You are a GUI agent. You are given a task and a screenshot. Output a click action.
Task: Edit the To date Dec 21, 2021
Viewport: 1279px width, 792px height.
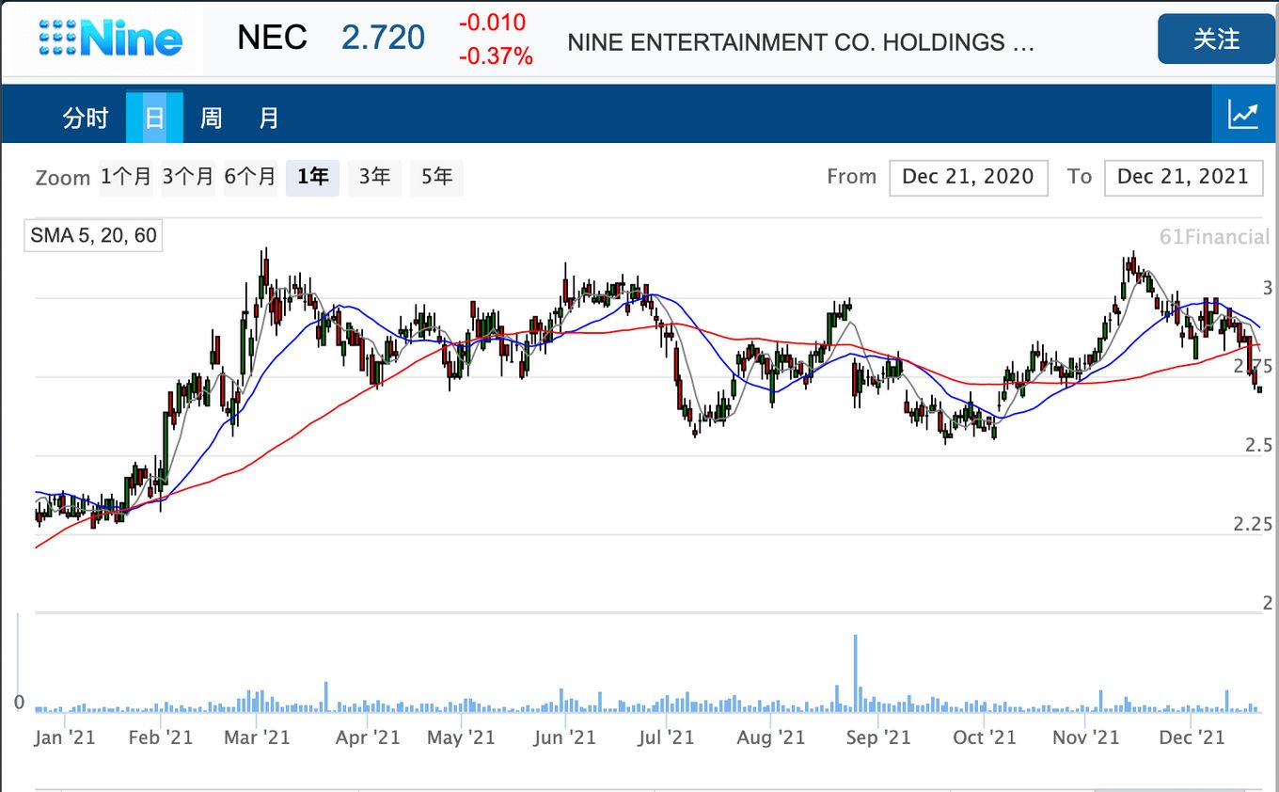coord(1183,177)
